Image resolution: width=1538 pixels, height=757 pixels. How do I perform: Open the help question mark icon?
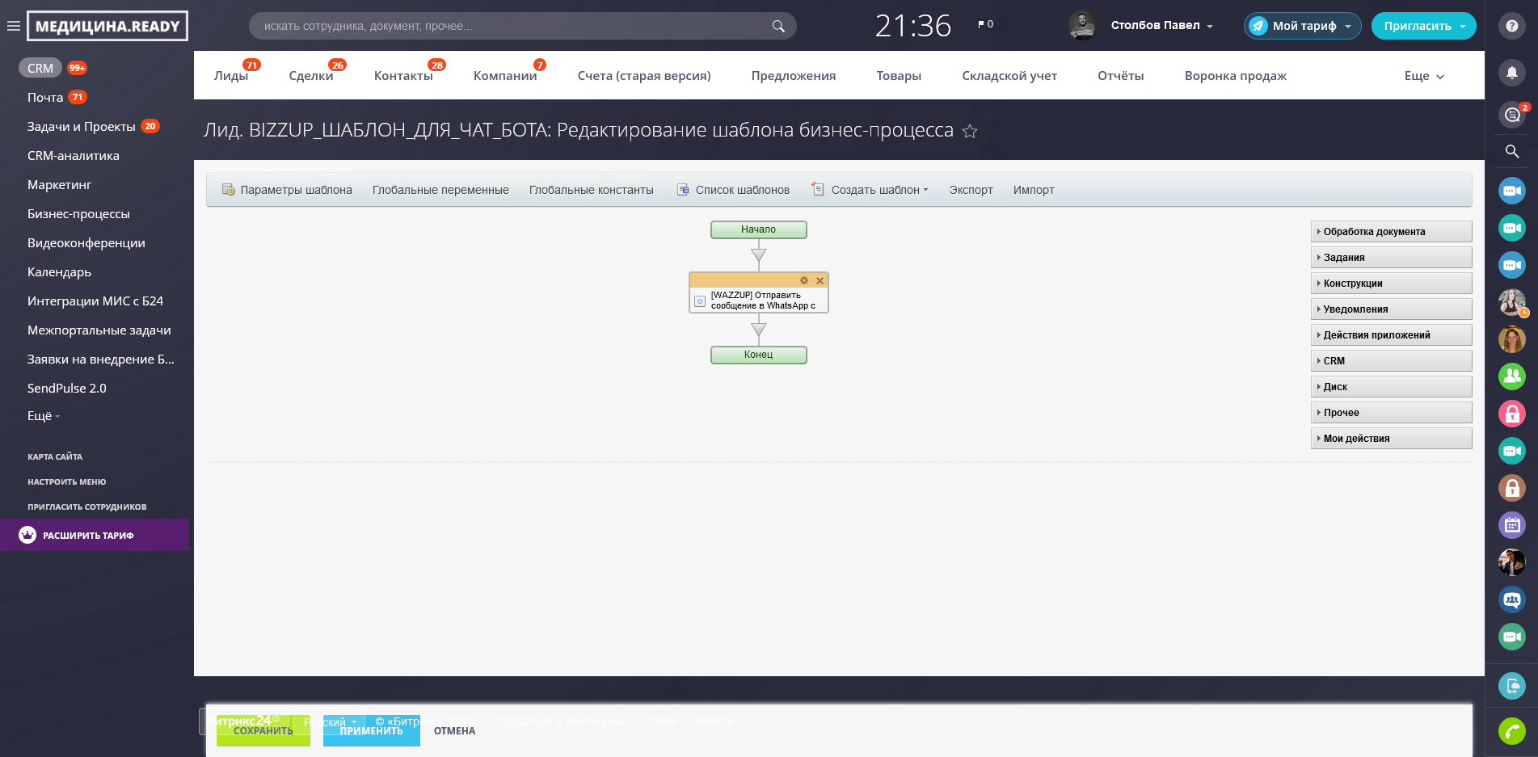click(1511, 26)
